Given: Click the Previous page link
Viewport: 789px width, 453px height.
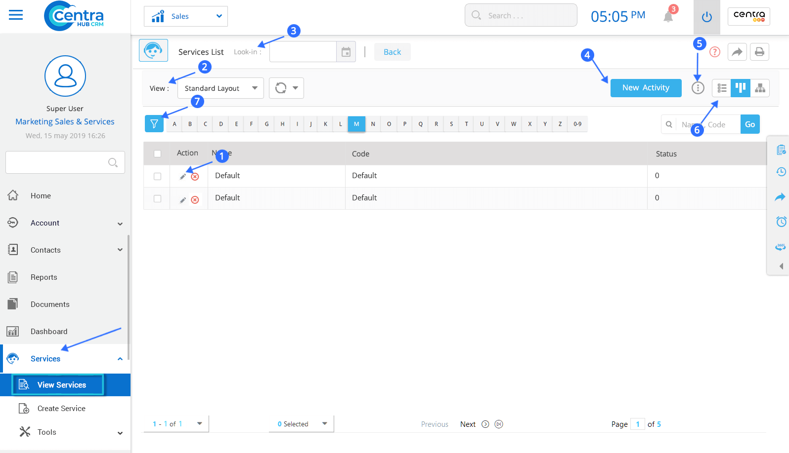Looking at the screenshot, I should click(435, 424).
